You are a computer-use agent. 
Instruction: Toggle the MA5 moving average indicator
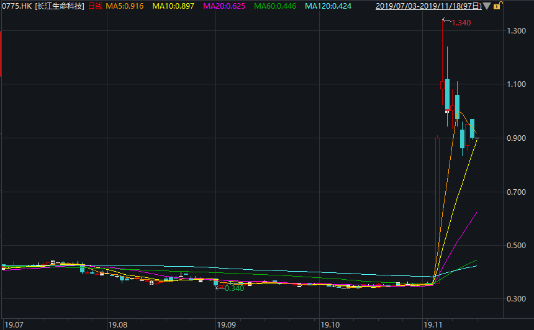click(125, 6)
